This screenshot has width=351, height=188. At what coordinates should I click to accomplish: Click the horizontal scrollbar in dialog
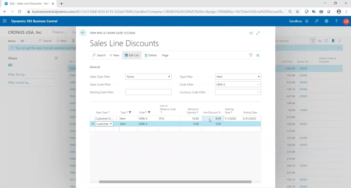[x=175, y=182]
